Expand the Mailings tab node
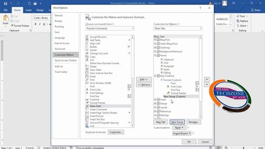The image size is (265, 149). [155, 115]
